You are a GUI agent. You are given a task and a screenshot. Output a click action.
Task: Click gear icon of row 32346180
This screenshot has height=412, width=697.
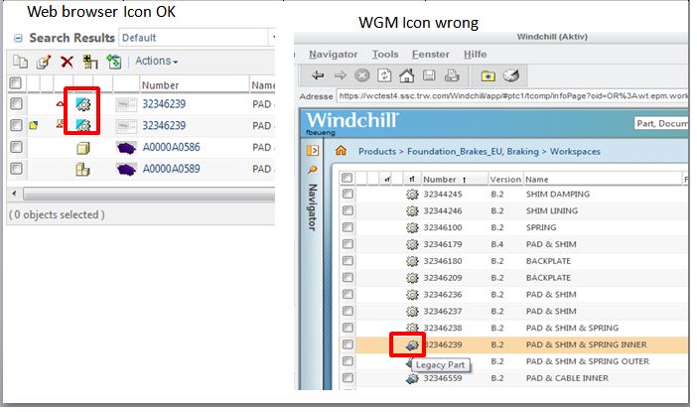[x=412, y=261]
